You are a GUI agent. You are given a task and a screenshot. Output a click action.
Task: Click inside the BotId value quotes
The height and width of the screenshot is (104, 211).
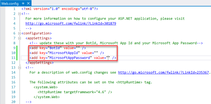pos(78,48)
